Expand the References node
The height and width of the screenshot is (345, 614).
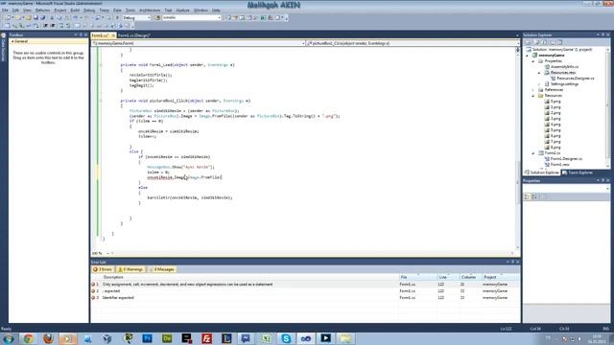(x=533, y=90)
